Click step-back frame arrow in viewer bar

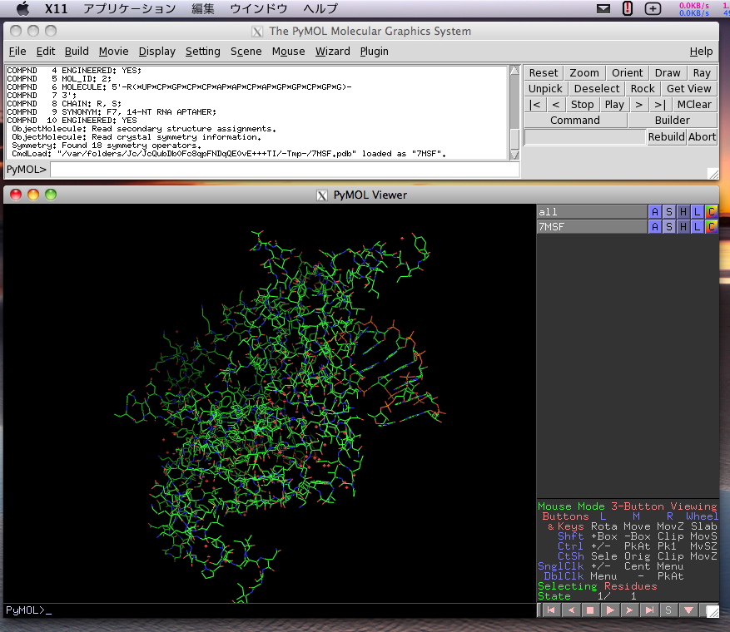click(x=571, y=610)
